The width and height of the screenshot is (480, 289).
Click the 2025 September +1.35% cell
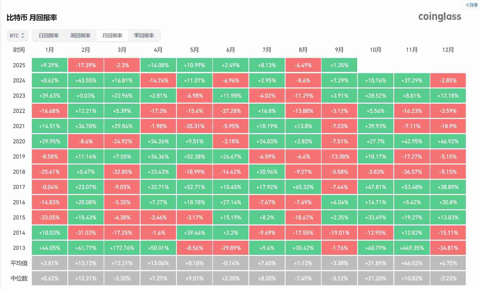click(339, 65)
